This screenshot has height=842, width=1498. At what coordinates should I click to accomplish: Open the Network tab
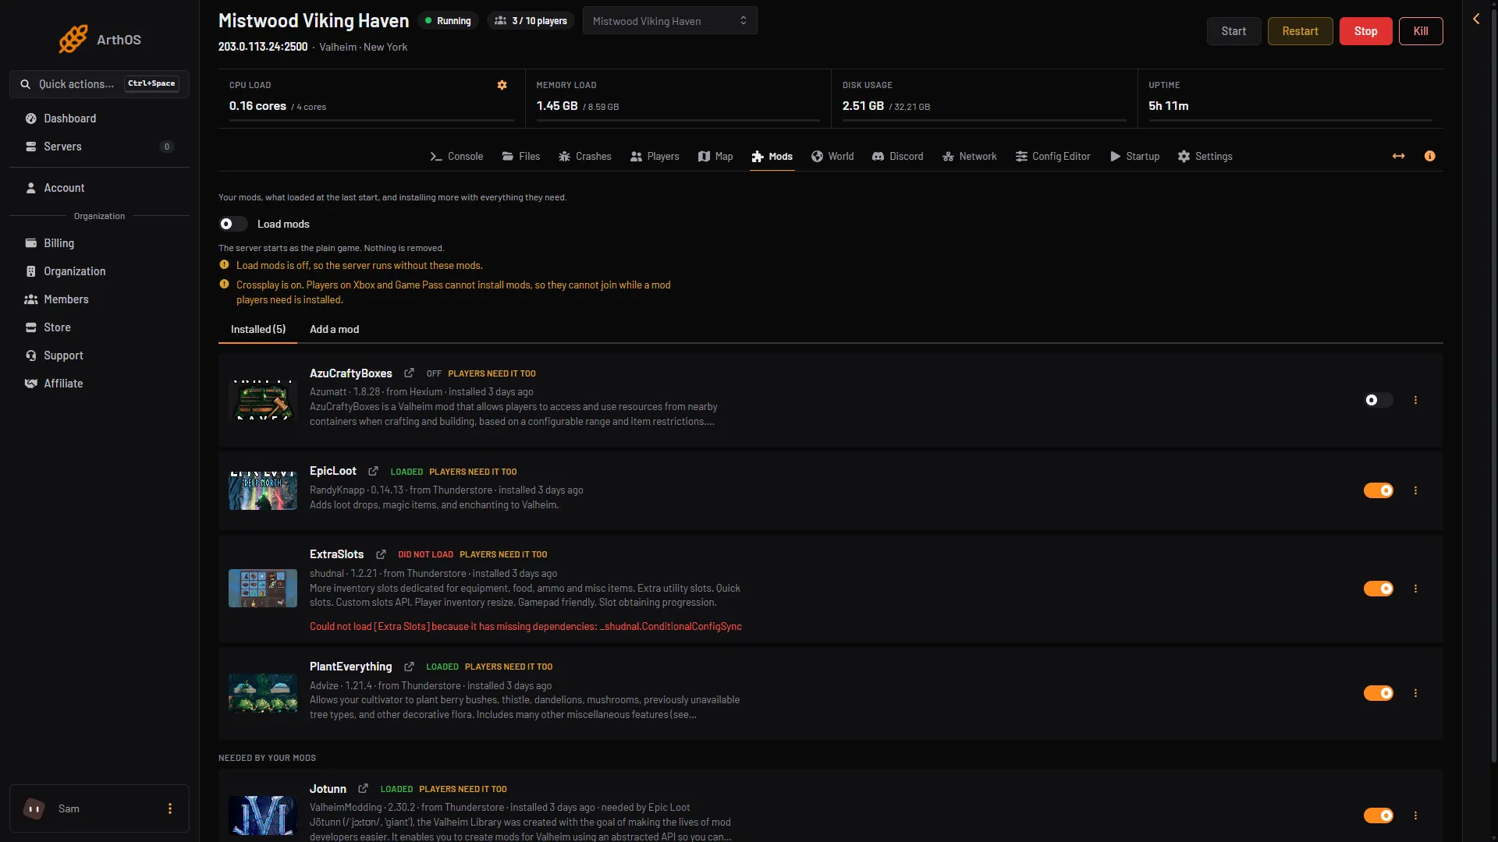969,156
